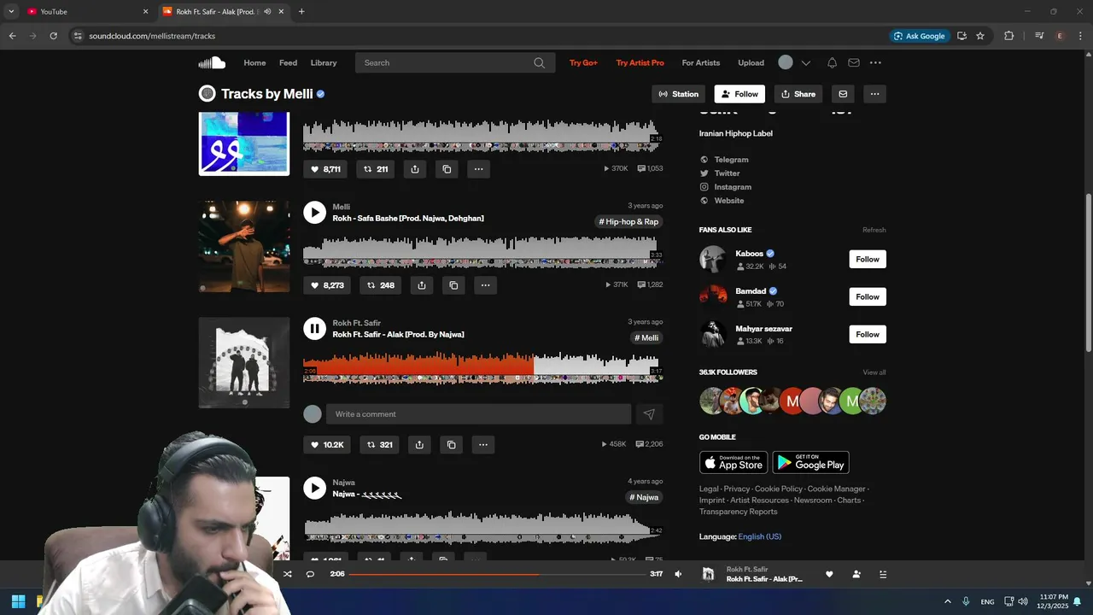
Task: Click the search magnifier icon
Action: (x=539, y=62)
